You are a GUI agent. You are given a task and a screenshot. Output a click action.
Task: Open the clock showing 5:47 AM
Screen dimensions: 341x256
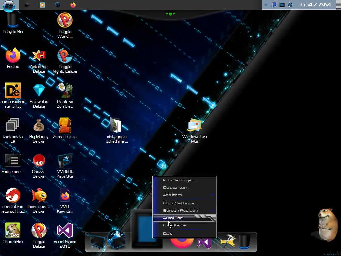tap(315, 5)
